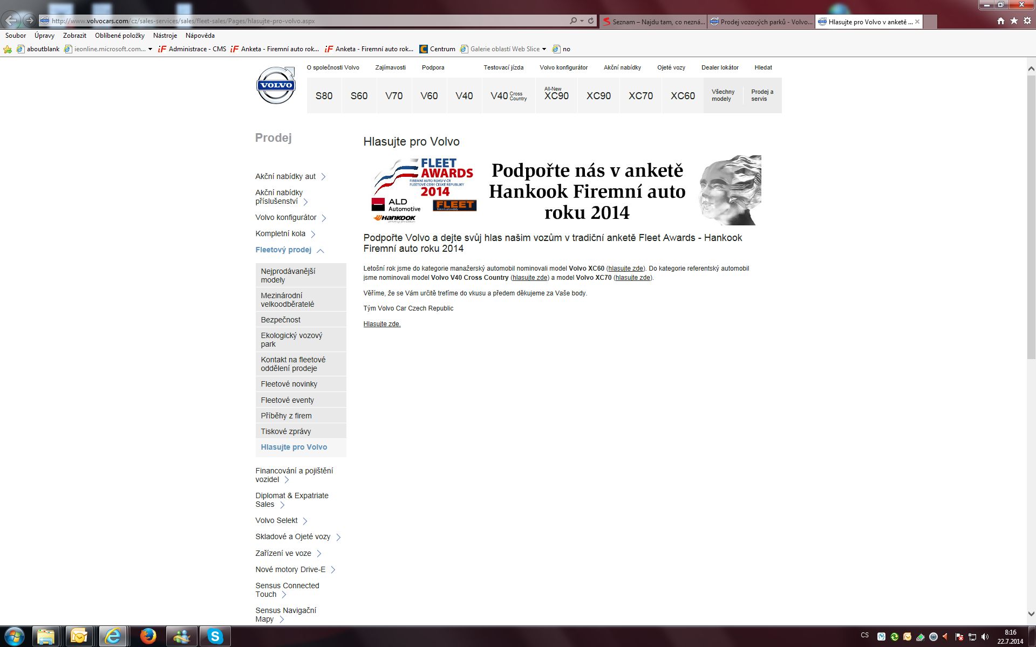Image resolution: width=1036 pixels, height=647 pixels.
Task: Open Skype from taskbar
Action: pyautogui.click(x=215, y=636)
